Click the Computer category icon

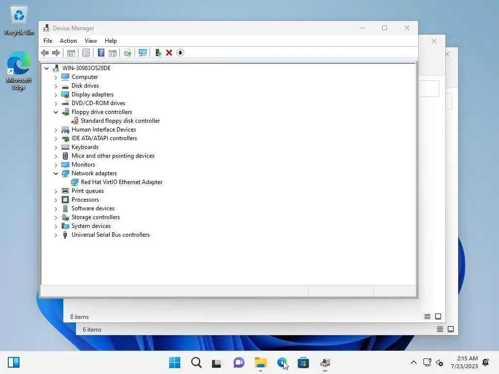[65, 76]
